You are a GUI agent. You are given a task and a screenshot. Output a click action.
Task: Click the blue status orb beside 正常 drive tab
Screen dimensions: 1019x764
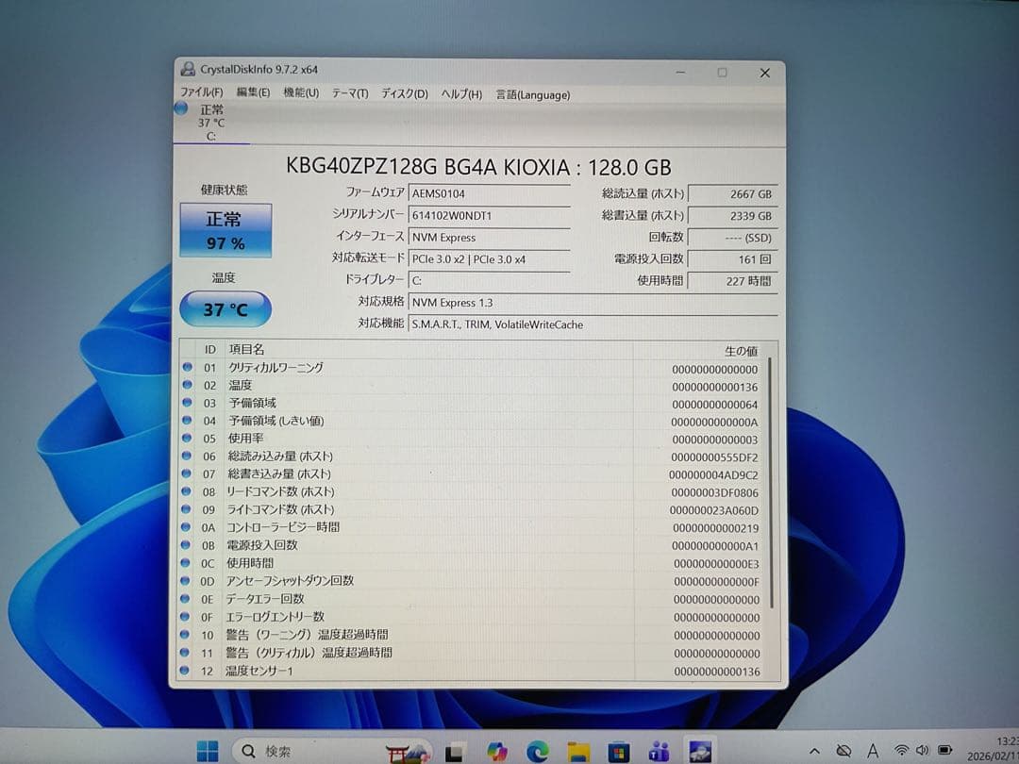[181, 108]
